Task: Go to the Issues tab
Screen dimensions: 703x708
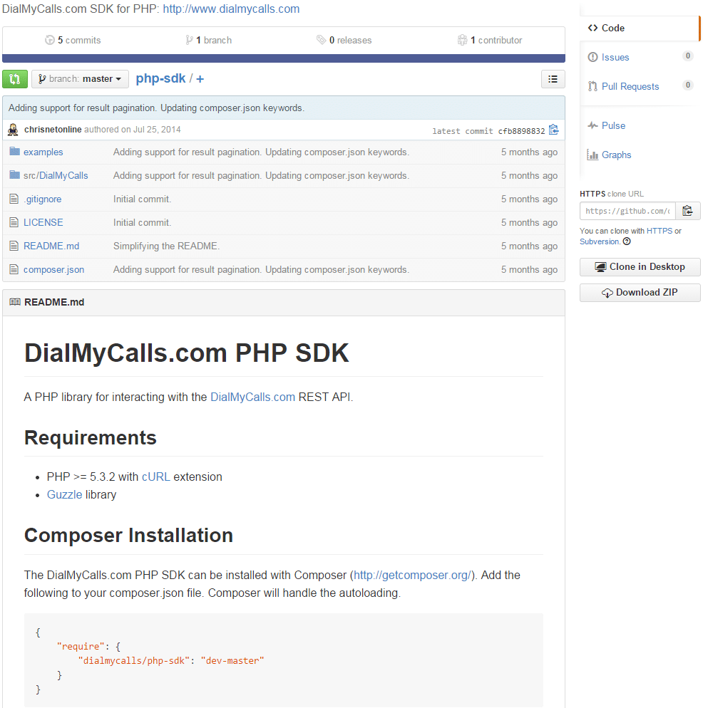Action: (x=615, y=57)
